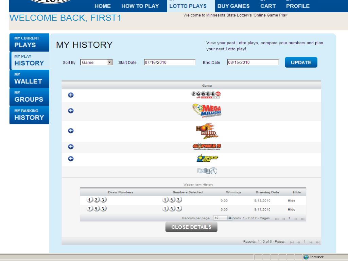Viewport: 348px width, 261px height.
Task: Click the End Date field
Action: [253, 63]
